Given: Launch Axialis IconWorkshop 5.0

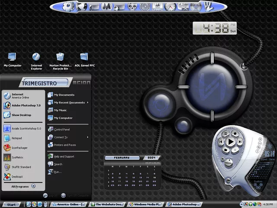Looking at the screenshot, I should (x=25, y=128).
